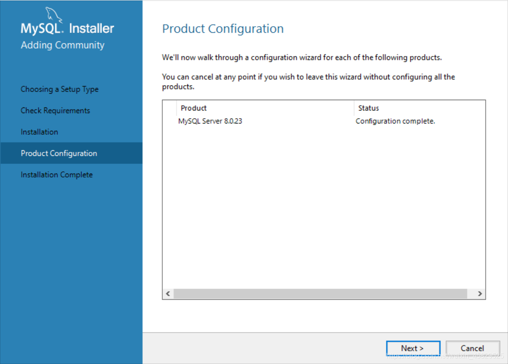Click the Product Configuration page heading
The height and width of the screenshot is (364, 508).
coord(223,29)
